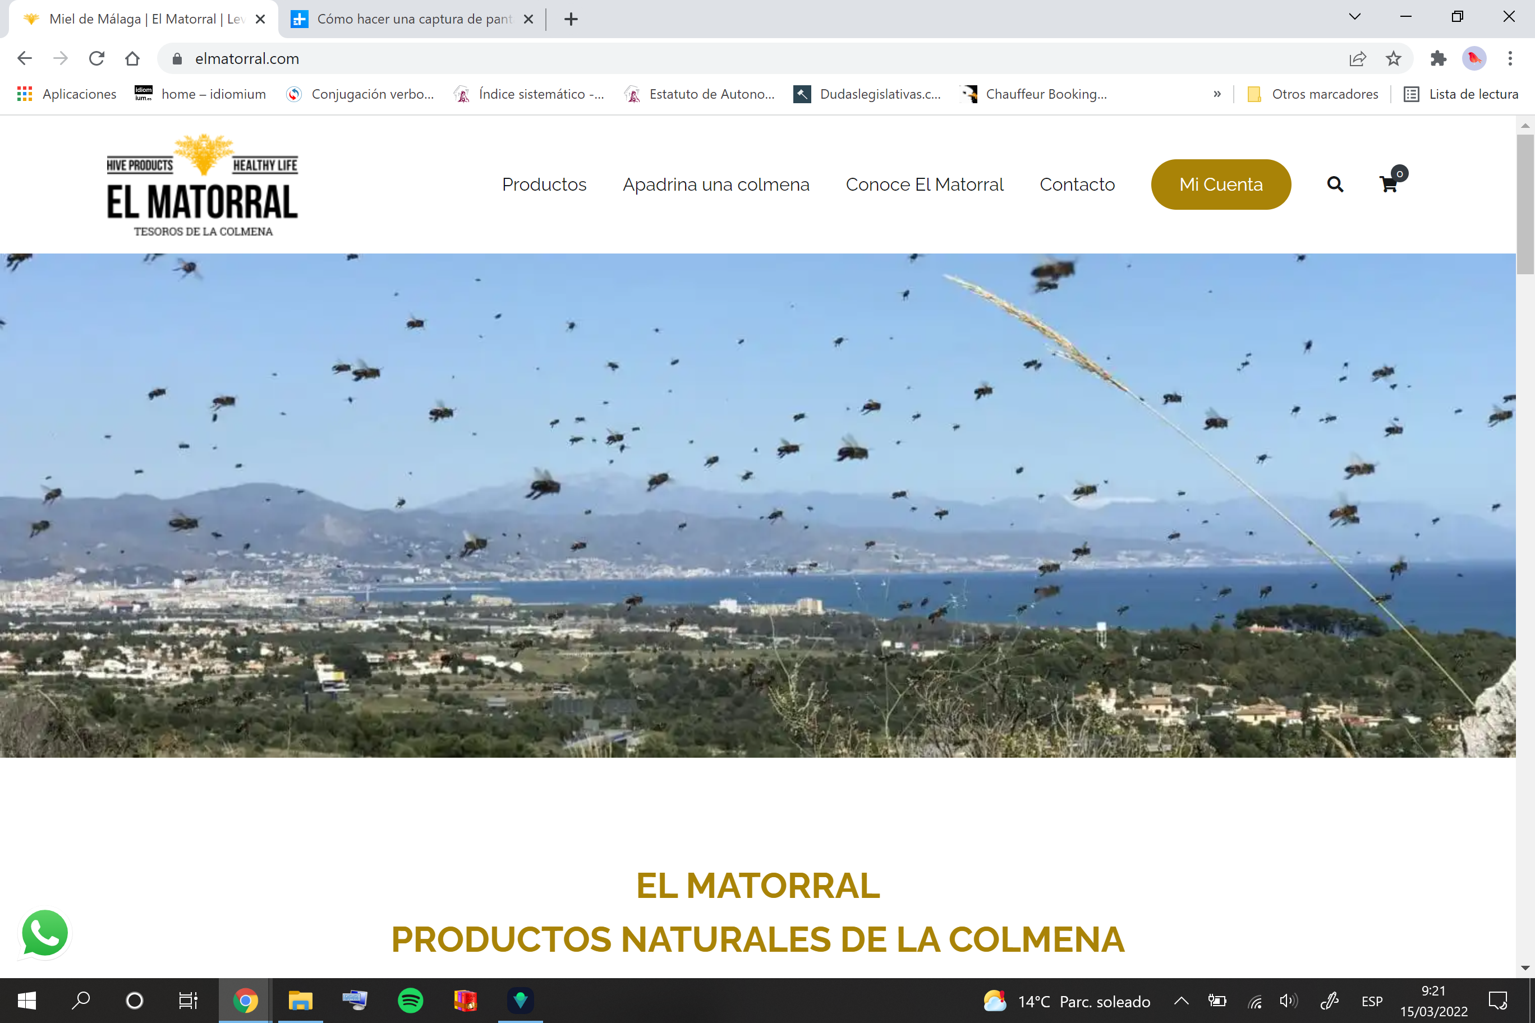Viewport: 1535px width, 1023px height.
Task: Open Task View in the taskbar
Action: [x=188, y=1001]
